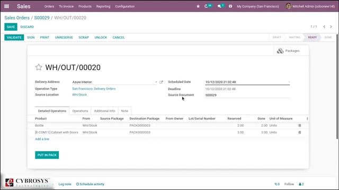
Task: Click VALIDATE button
Action: click(x=14, y=37)
